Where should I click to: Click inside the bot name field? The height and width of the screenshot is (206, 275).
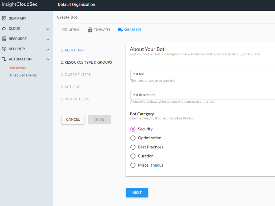click(187, 74)
